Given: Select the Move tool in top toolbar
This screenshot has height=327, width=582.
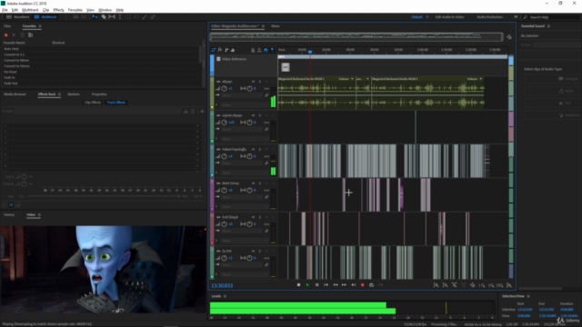Looking at the screenshot, I should pyautogui.click(x=95, y=17).
